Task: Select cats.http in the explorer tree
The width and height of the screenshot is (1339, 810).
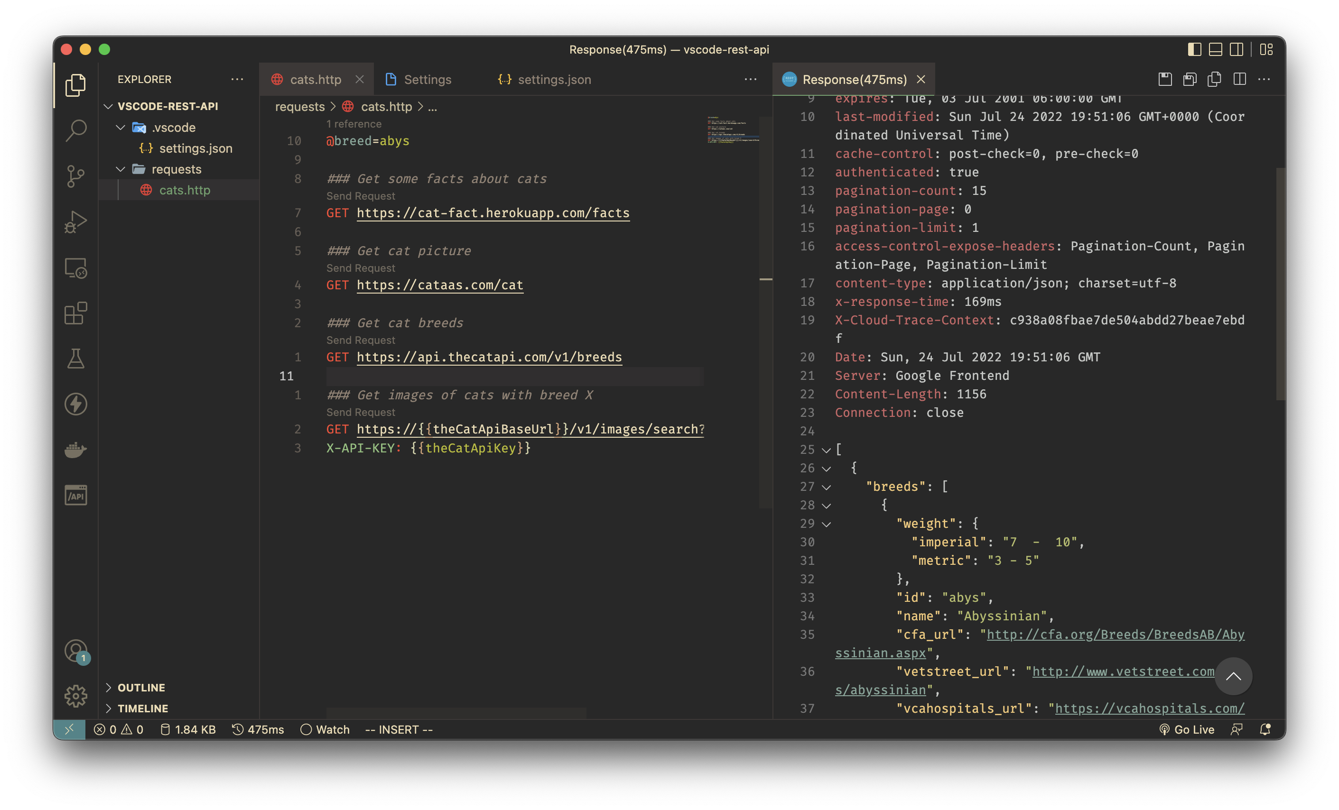Action: tap(179, 190)
